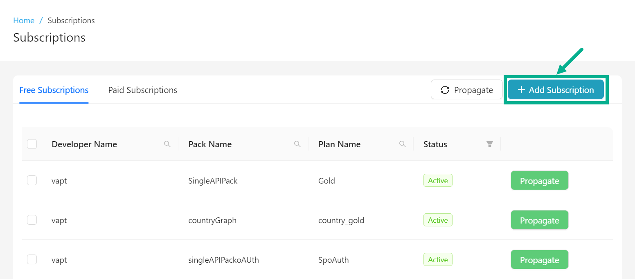Click the Subscriptions breadcrumb text

click(x=71, y=20)
